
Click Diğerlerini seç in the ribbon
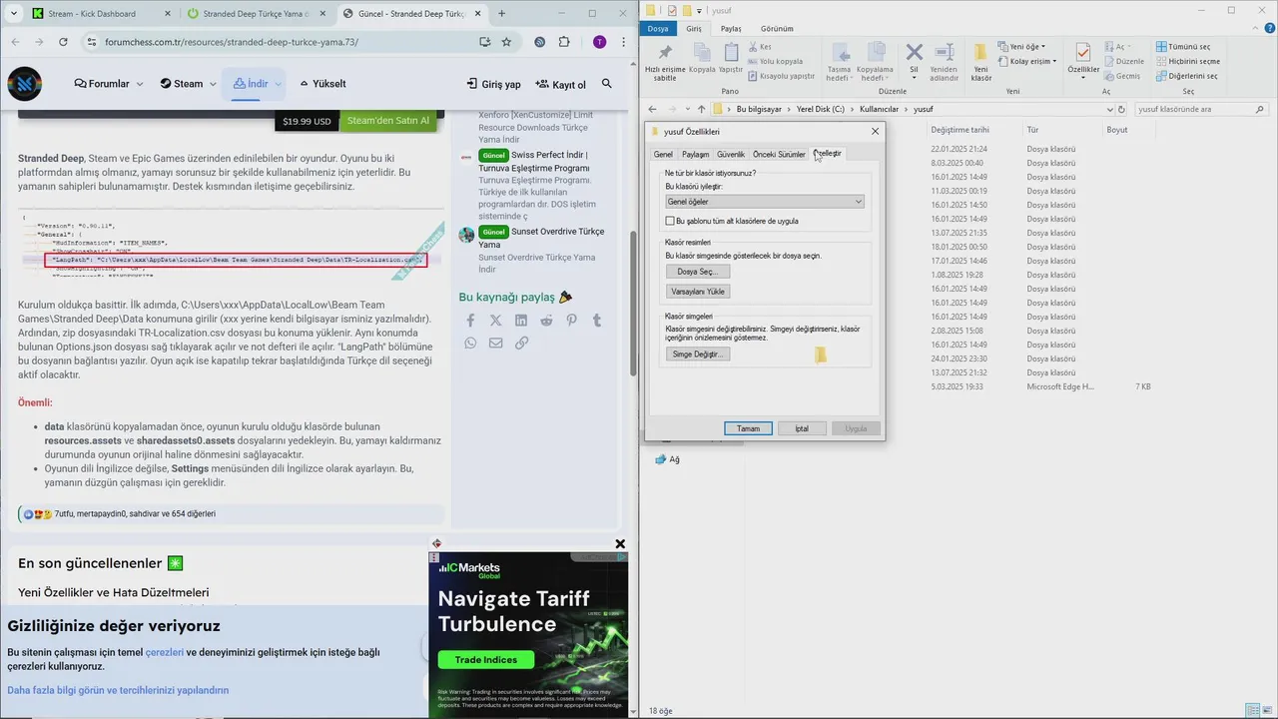(1186, 76)
